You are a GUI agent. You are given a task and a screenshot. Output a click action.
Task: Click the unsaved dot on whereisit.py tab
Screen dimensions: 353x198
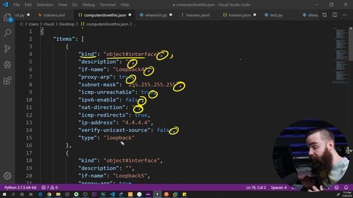[x=170, y=15]
